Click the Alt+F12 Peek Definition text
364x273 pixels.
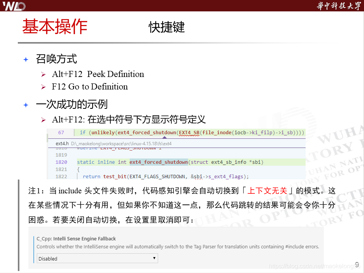pyautogui.click(x=98, y=74)
